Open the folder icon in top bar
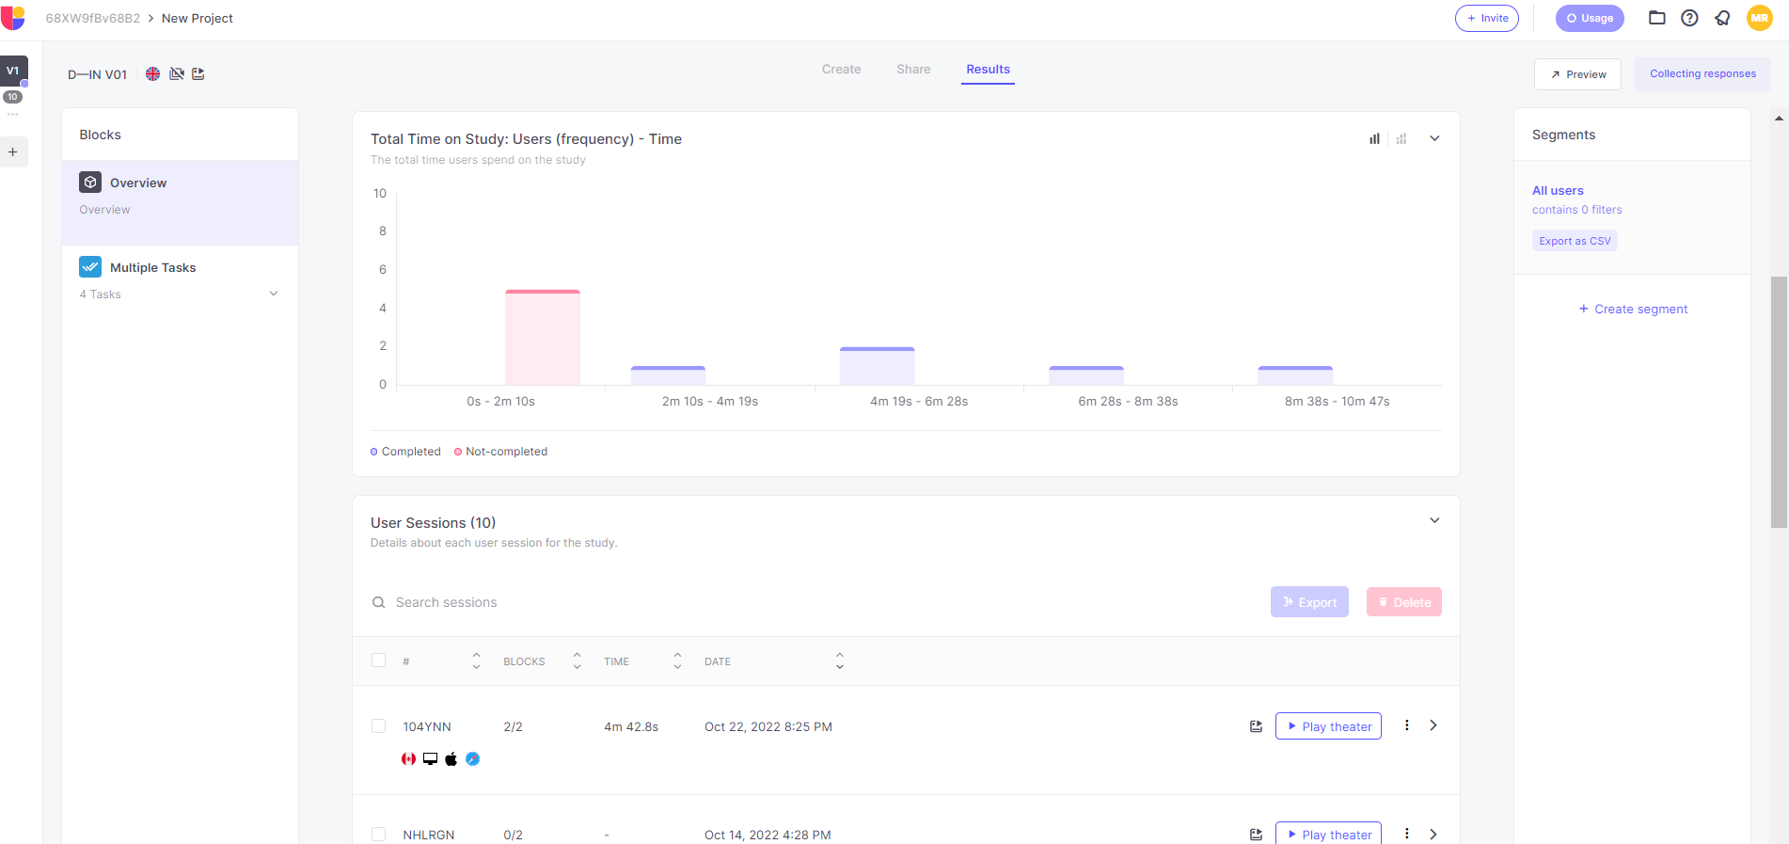This screenshot has height=844, width=1789. click(1656, 18)
